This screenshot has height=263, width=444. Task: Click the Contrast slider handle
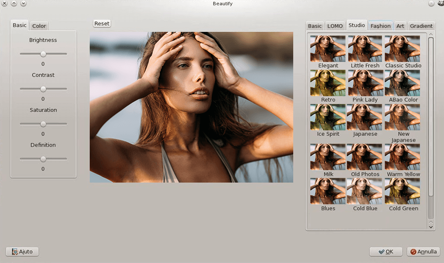(x=43, y=89)
